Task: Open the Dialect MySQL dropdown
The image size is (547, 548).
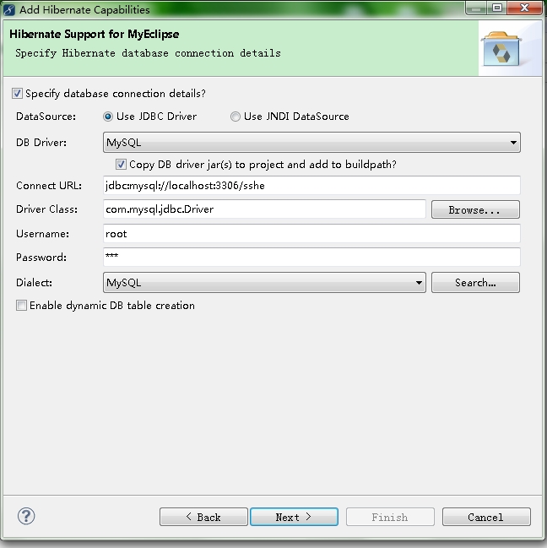Action: [264, 282]
